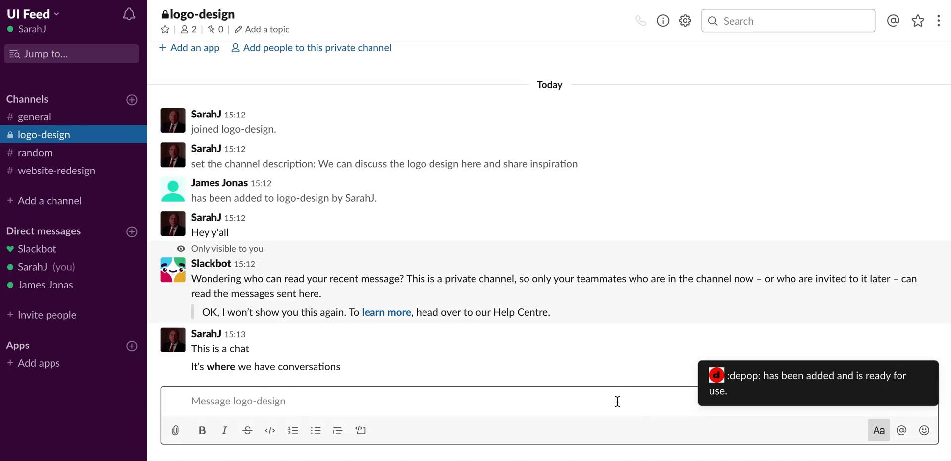Click Add a topic
Image resolution: width=951 pixels, height=461 pixels.
[x=262, y=29]
